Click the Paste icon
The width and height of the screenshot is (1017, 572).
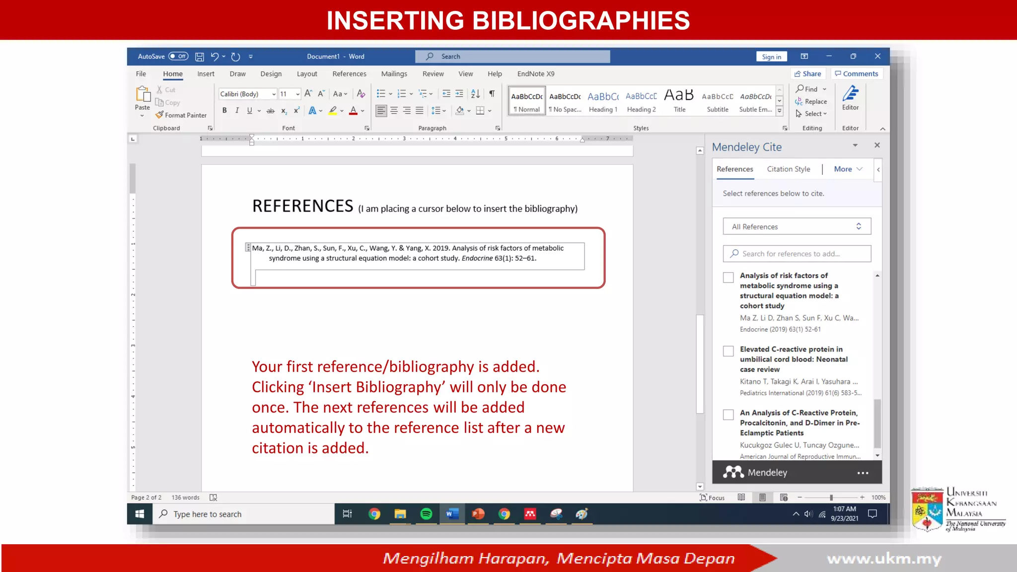coord(143,94)
